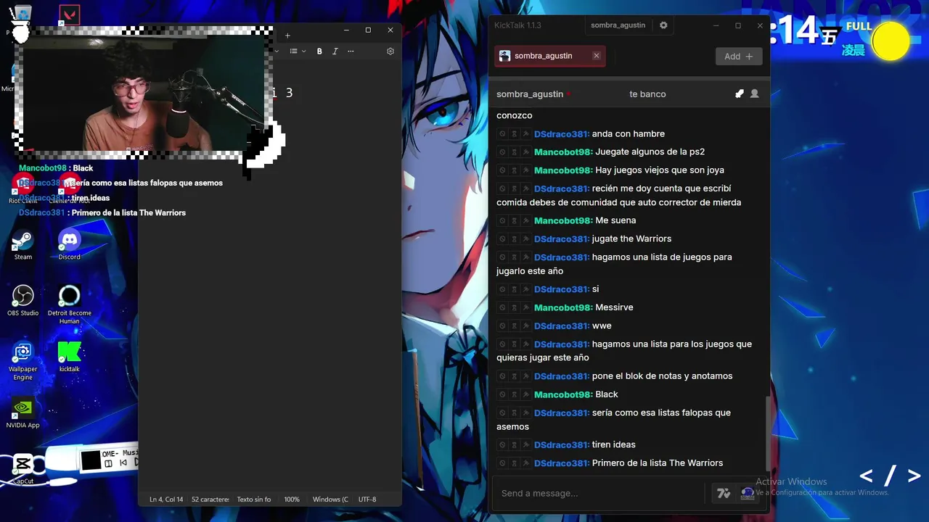Close the sombra_agustin chat tab
929x522 pixels.
click(x=597, y=56)
